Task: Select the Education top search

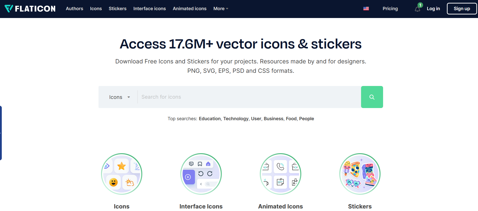Action: click(x=210, y=119)
